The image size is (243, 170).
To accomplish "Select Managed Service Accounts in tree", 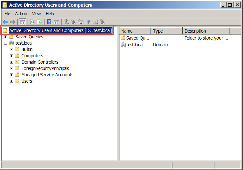I will pos(47,75).
